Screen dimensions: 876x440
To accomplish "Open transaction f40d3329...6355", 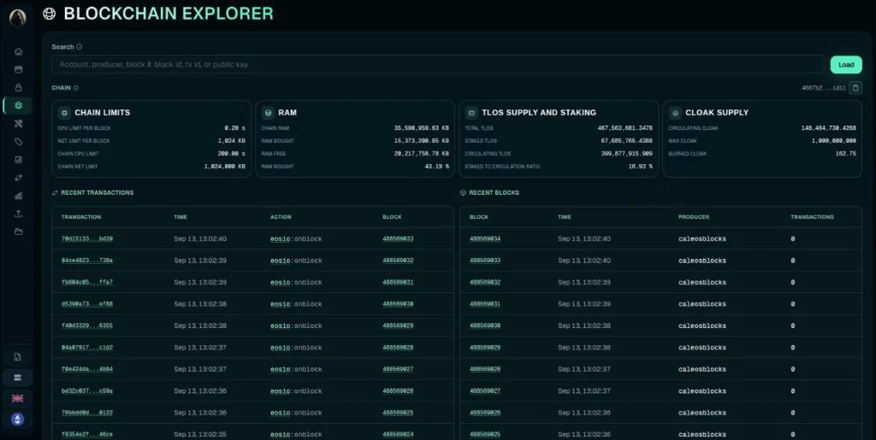I will (87, 326).
